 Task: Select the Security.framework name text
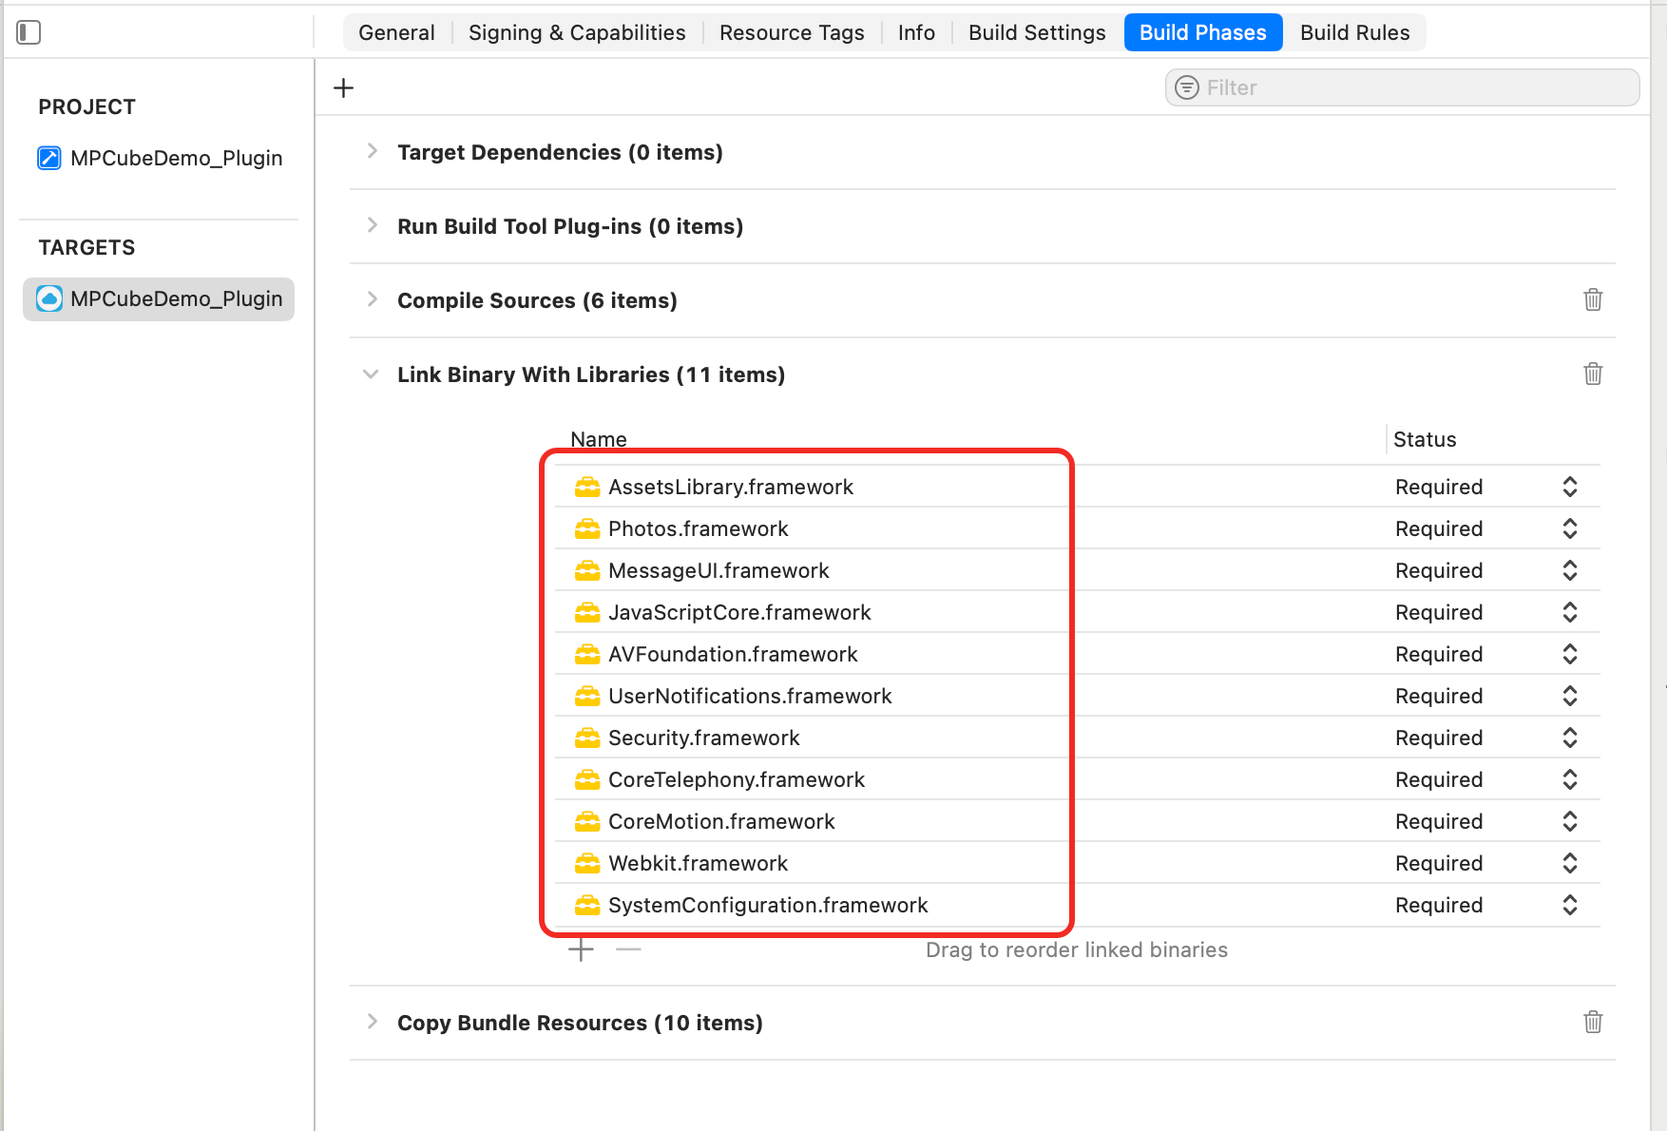pyautogui.click(x=704, y=738)
